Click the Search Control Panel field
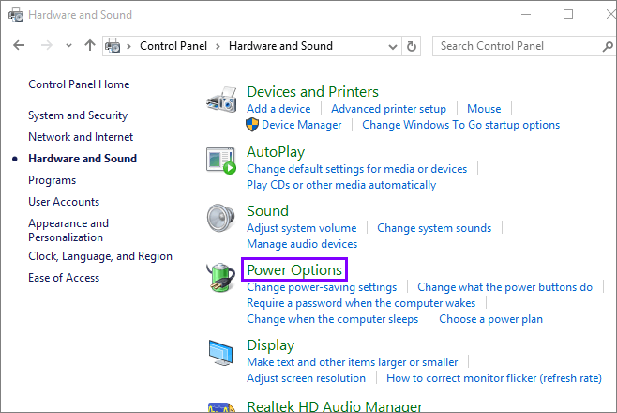Image resolution: width=617 pixels, height=413 pixels. (516, 45)
